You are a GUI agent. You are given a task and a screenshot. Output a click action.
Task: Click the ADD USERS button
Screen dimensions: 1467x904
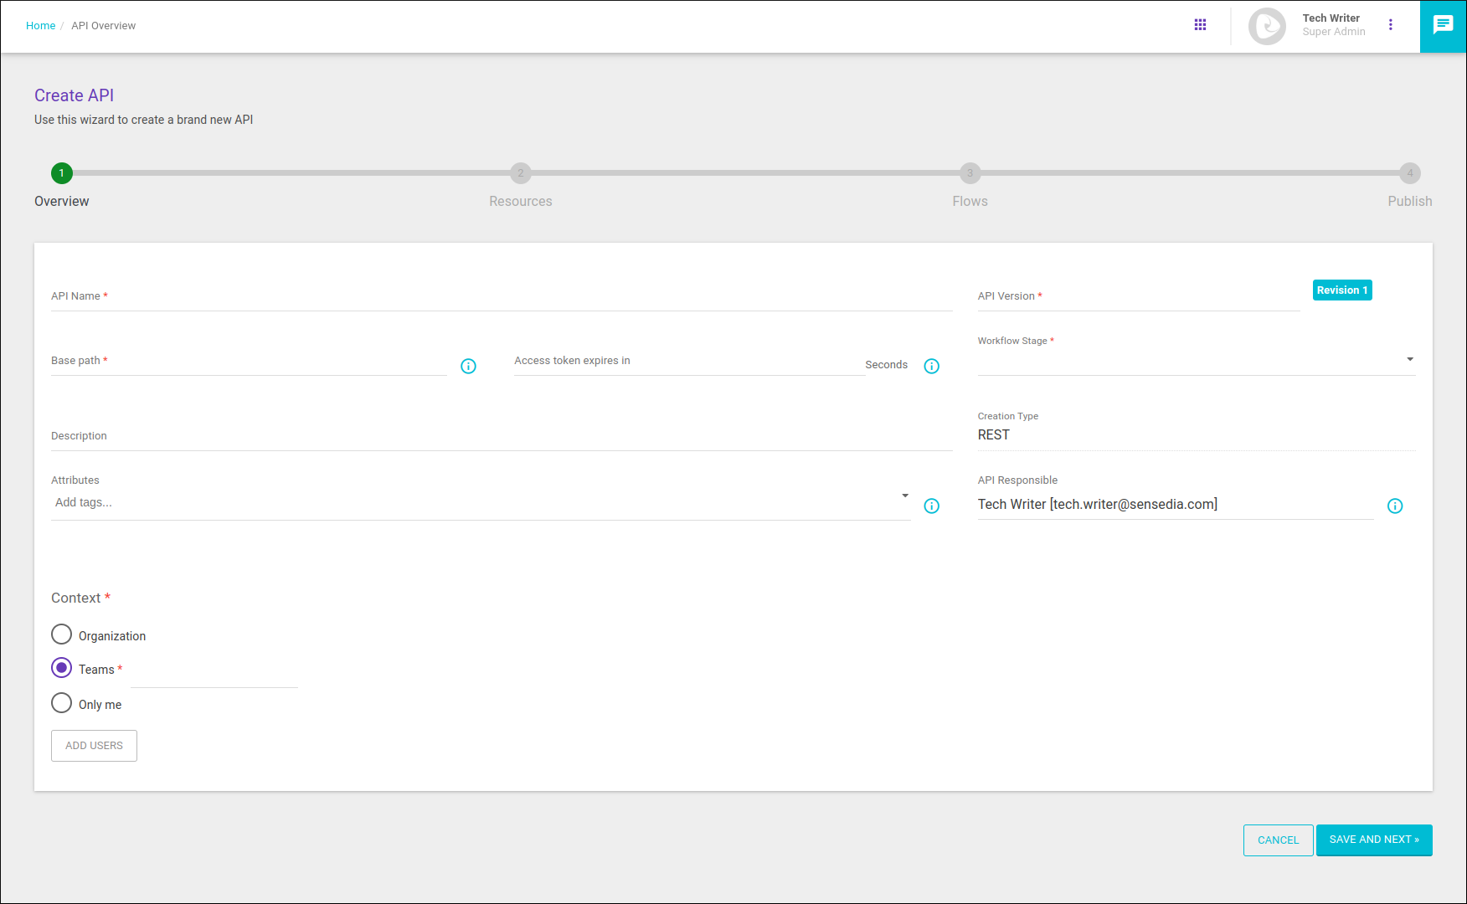click(94, 745)
